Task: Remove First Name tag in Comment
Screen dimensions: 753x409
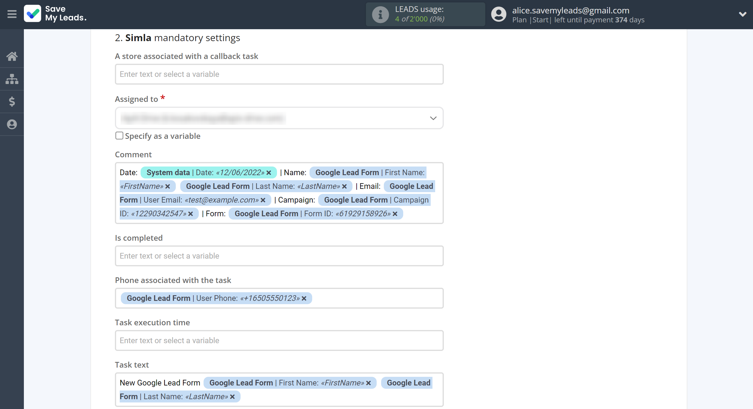Action: pos(168,186)
